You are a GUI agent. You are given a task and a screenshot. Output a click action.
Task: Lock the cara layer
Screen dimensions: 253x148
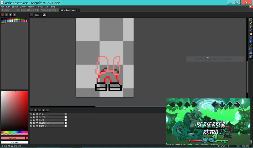[34, 120]
